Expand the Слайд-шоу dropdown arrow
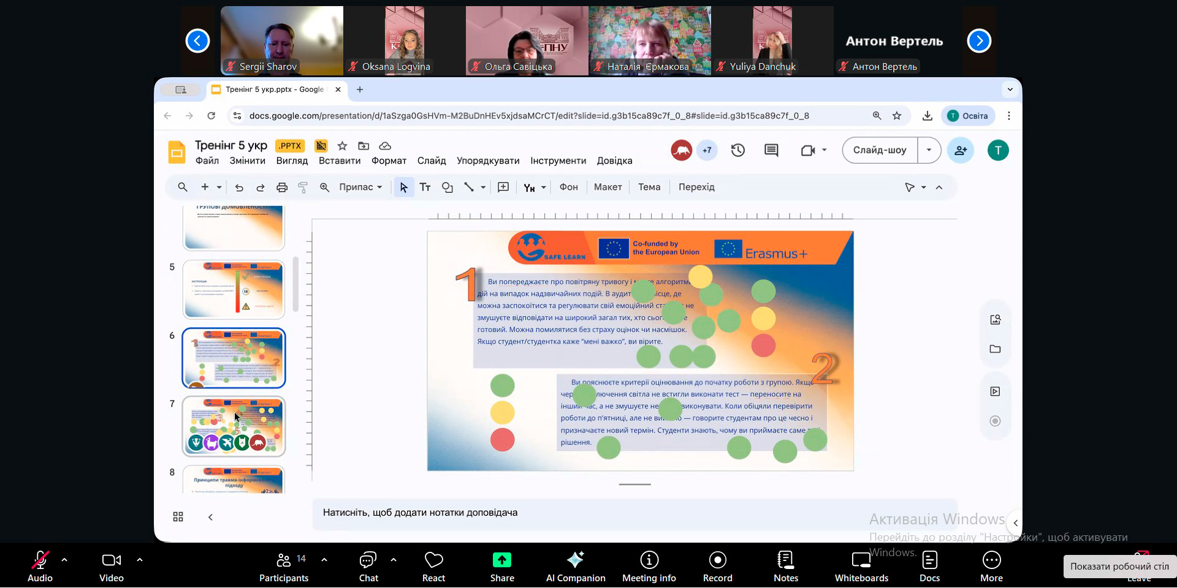This screenshot has height=588, width=1177. point(929,150)
